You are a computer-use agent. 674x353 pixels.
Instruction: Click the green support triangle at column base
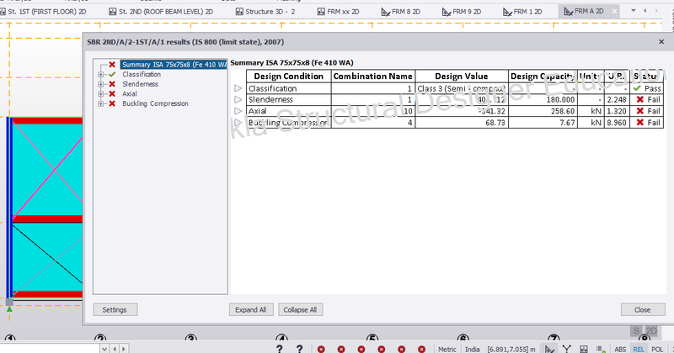(9, 308)
